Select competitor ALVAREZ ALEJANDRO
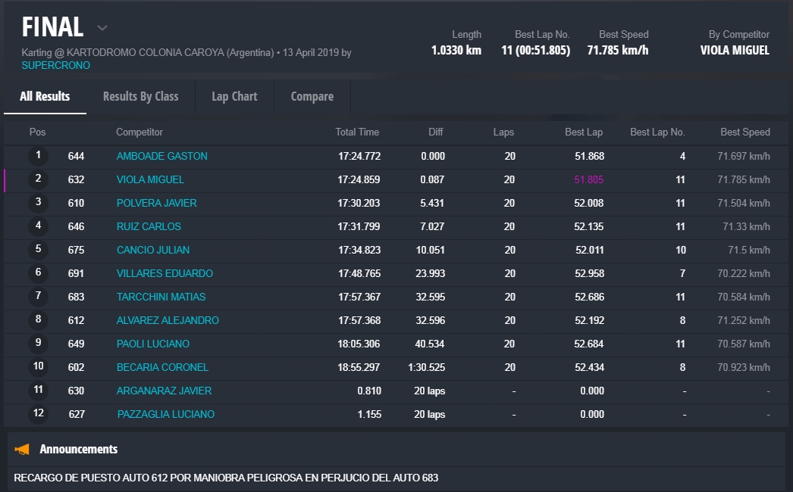 [168, 320]
